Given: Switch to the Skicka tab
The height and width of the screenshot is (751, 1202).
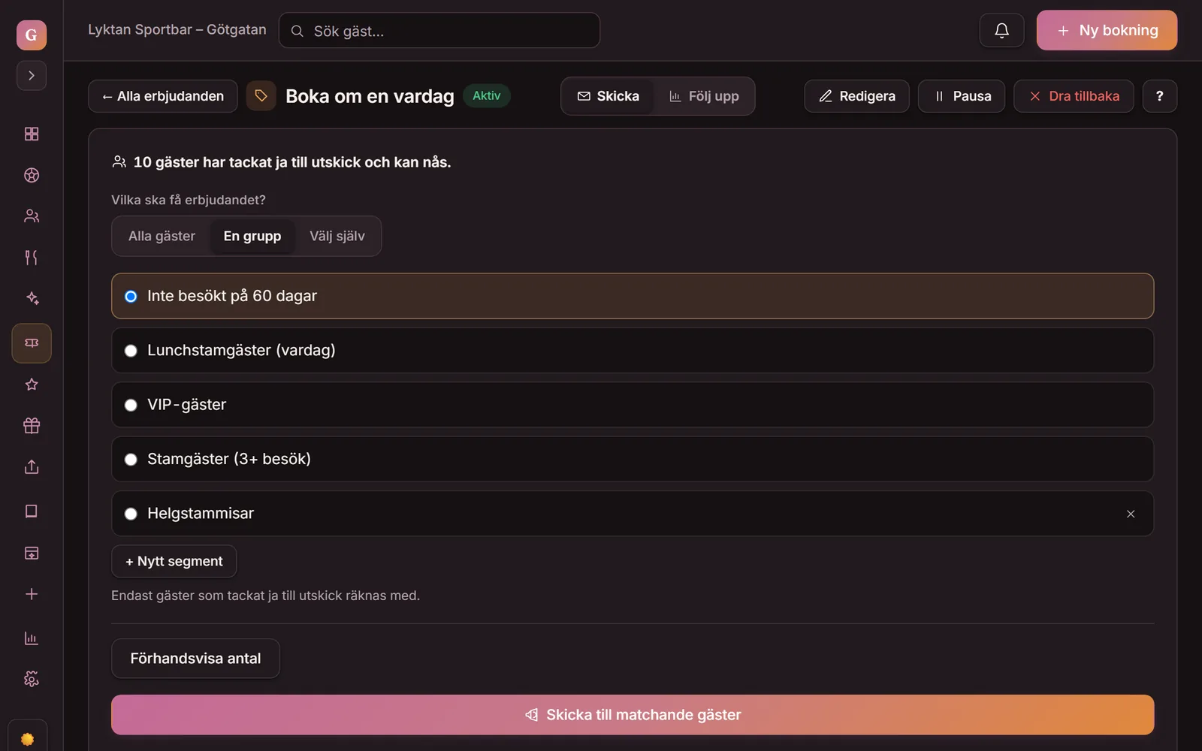Looking at the screenshot, I should click(609, 96).
